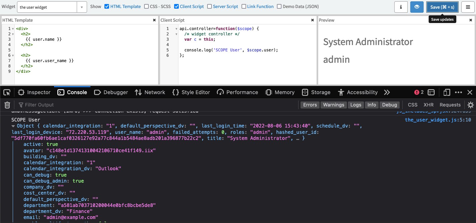Open the widget information button
Viewport: 476px width, 223px height.
[x=401, y=7]
